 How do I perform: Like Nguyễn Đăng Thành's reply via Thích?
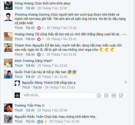[26, 87]
